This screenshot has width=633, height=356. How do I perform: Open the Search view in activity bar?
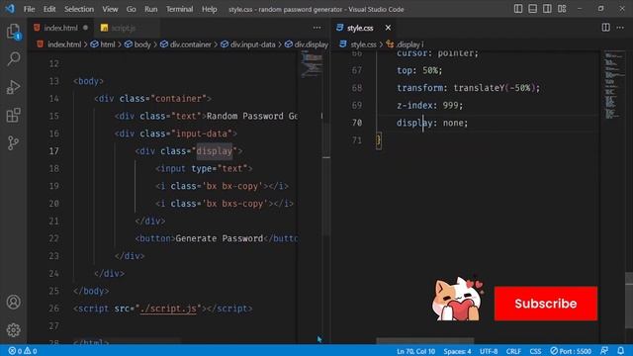pos(13,59)
